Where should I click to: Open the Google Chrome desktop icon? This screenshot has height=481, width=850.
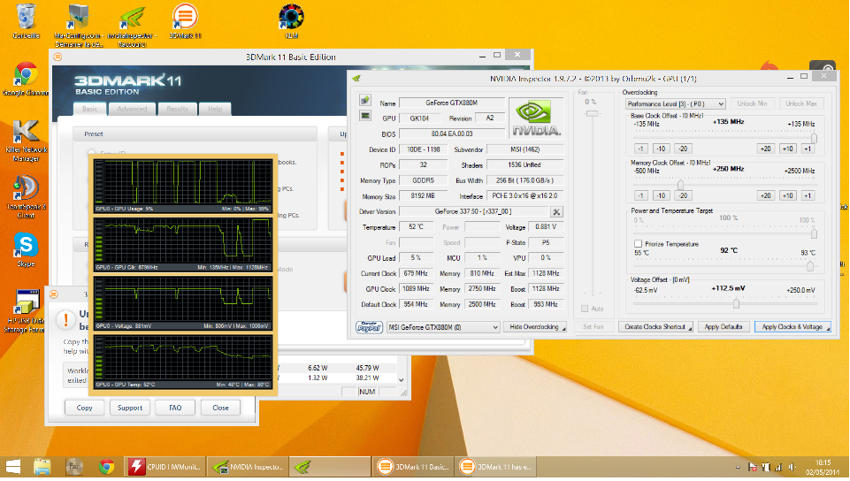click(x=26, y=79)
